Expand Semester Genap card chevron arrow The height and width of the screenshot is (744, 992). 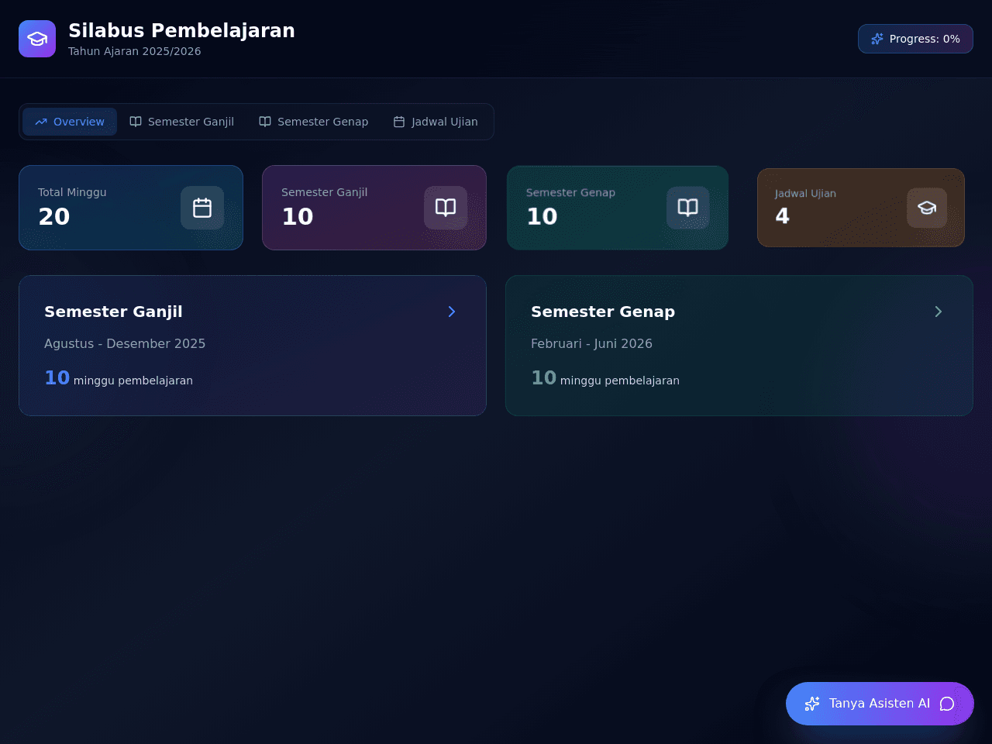tap(939, 312)
